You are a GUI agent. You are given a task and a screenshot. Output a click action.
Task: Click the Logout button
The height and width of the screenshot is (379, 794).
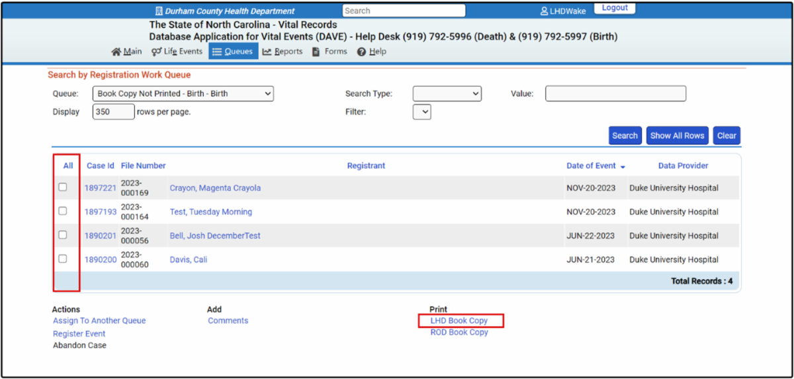[615, 8]
